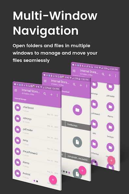129x194 pixels.
Task: Open hamburger menu in the 1:54 PM window
Action: 16,90
